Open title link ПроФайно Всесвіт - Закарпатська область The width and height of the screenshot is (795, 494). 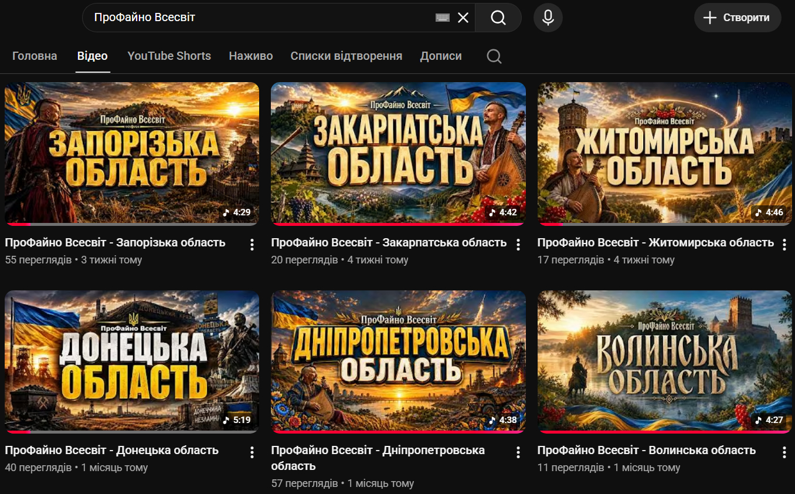pyautogui.click(x=389, y=242)
